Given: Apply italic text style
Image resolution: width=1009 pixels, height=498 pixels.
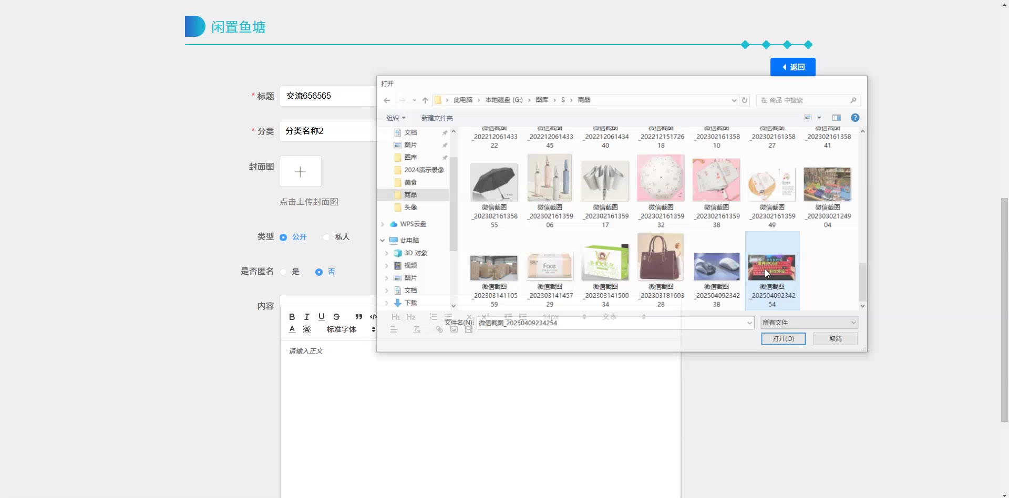Looking at the screenshot, I should [x=307, y=317].
